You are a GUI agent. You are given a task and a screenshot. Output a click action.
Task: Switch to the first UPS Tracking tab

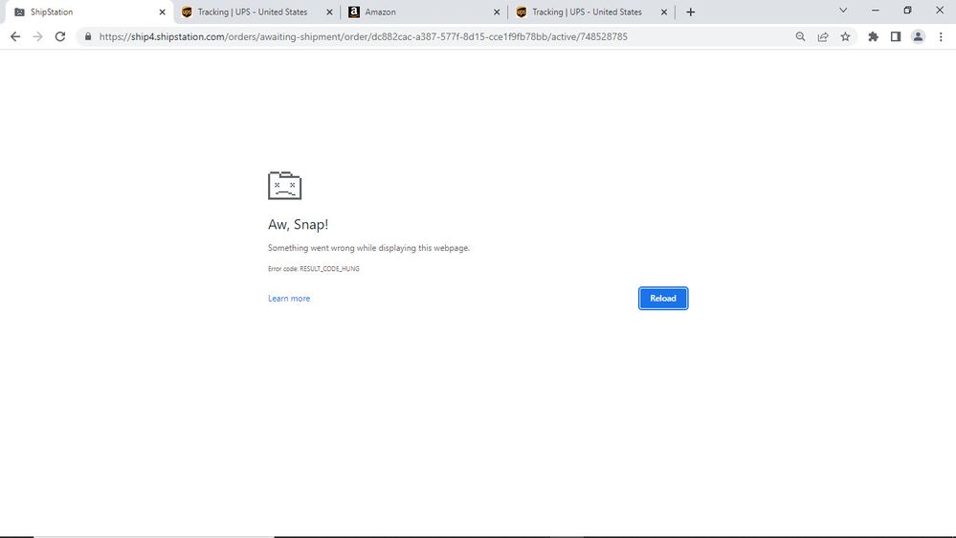[252, 12]
